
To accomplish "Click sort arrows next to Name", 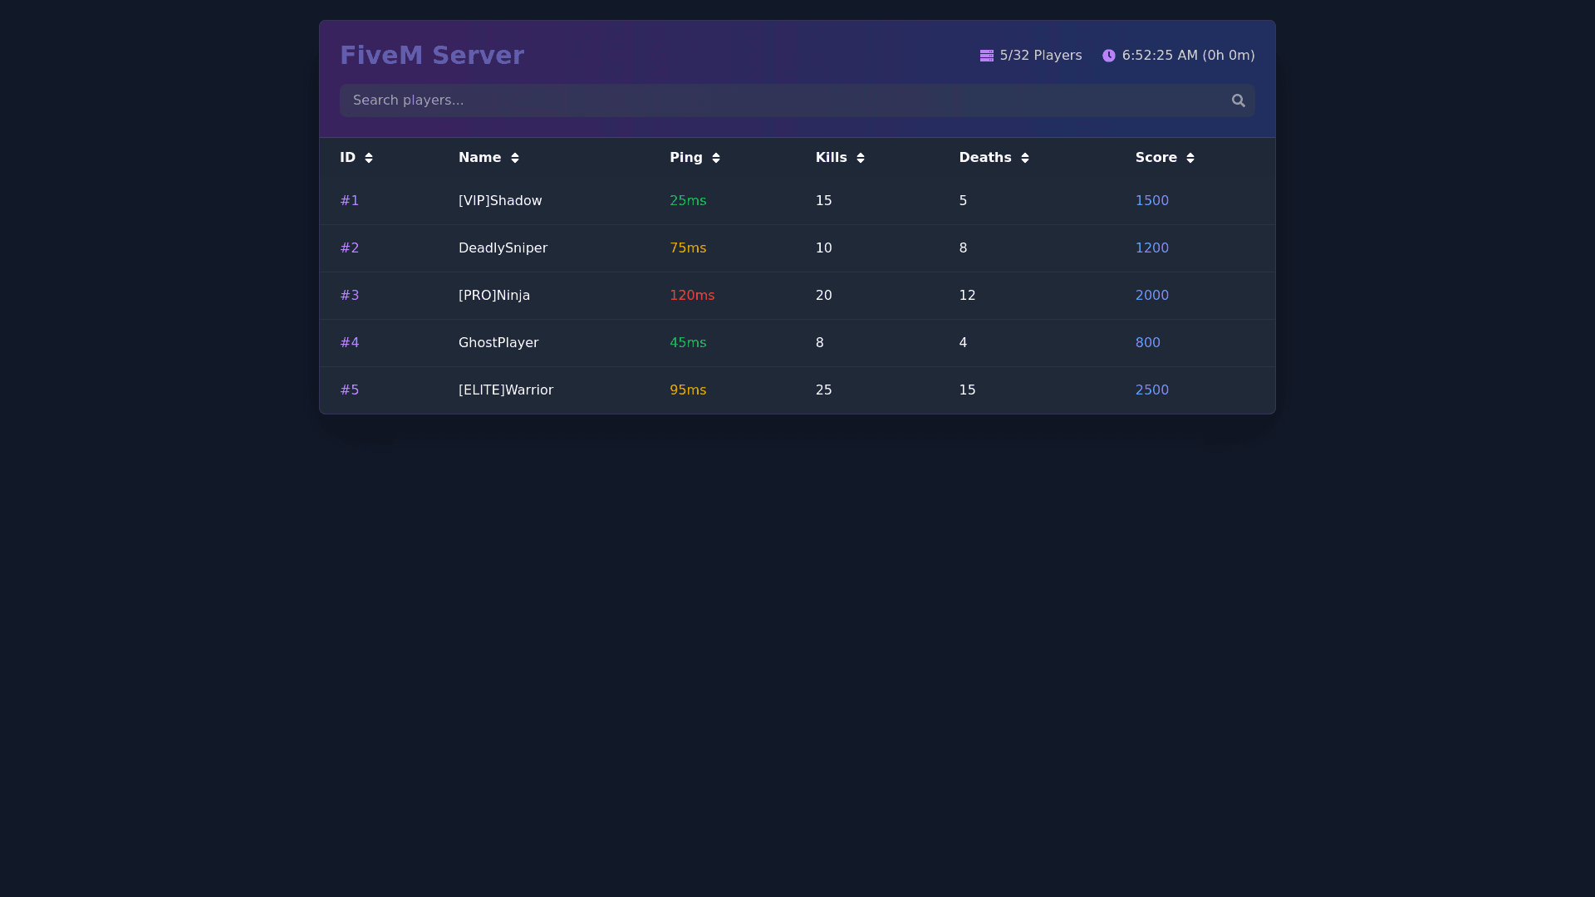I will pos(514,158).
